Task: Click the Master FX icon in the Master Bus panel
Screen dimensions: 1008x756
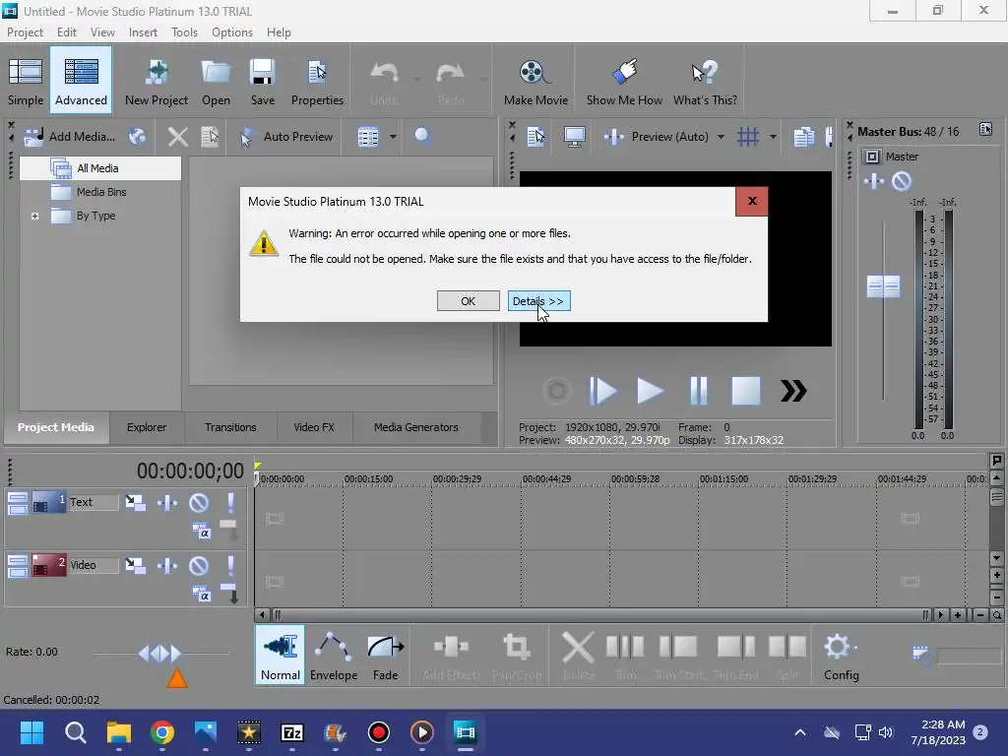Action: pyautogui.click(x=874, y=181)
